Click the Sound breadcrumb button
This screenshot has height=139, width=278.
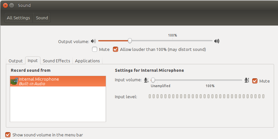click(42, 18)
